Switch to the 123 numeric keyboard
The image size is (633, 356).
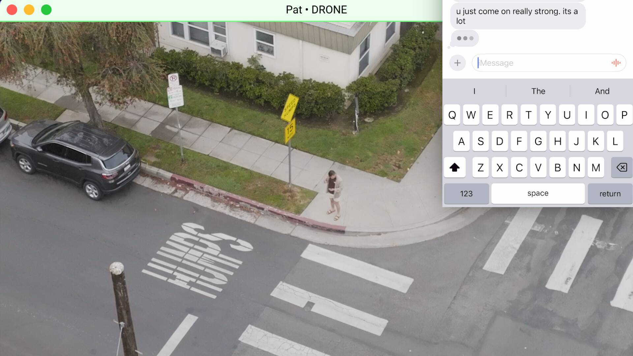466,194
